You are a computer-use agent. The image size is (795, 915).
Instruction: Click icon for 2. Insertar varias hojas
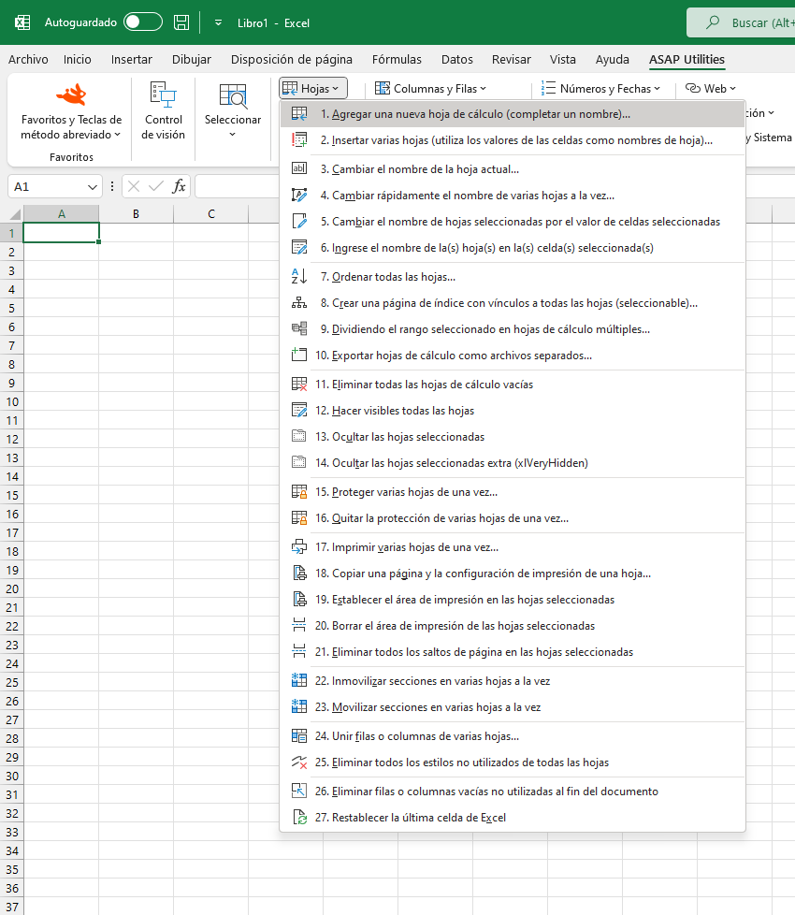299,140
